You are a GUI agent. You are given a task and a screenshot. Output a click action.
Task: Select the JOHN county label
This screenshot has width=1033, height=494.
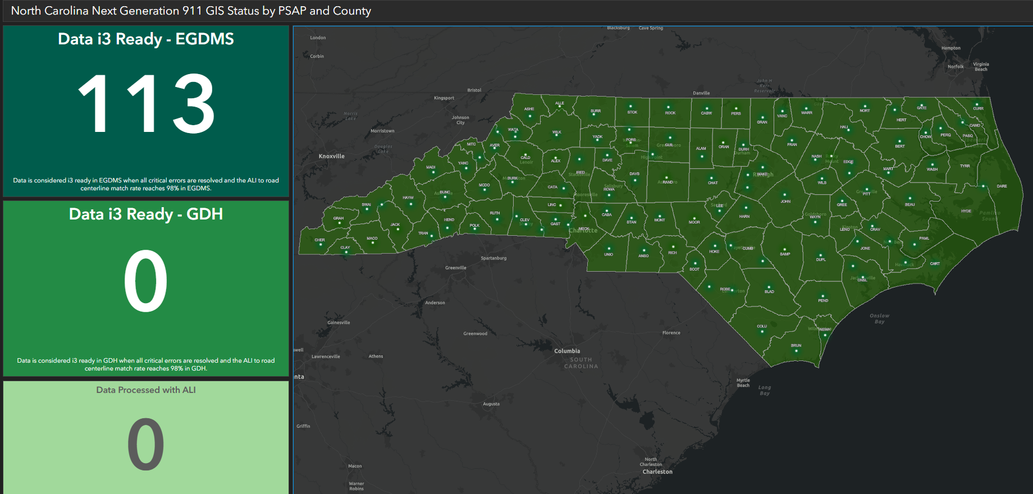[785, 201]
